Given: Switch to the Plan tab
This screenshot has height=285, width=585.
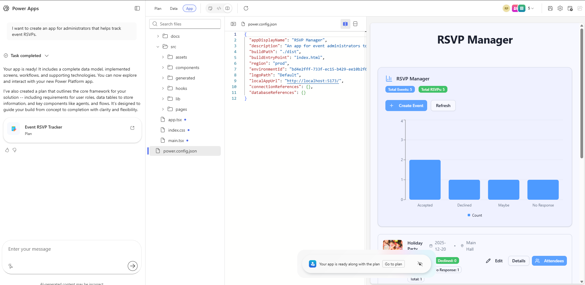Looking at the screenshot, I should coord(158,9).
